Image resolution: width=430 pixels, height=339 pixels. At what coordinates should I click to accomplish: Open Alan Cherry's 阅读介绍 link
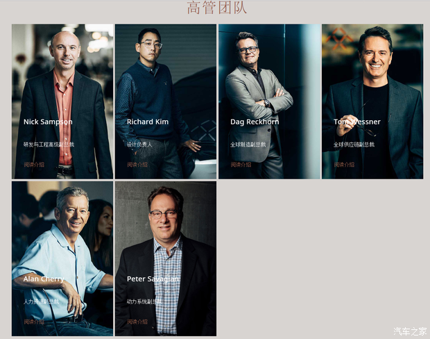[x=34, y=322]
